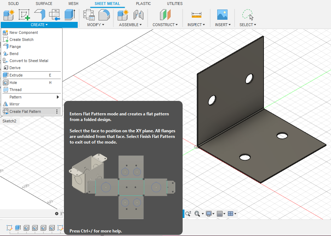Click the three-dot options beside Create Flat Pattern
The width and height of the screenshot is (331, 236).
coord(57,111)
